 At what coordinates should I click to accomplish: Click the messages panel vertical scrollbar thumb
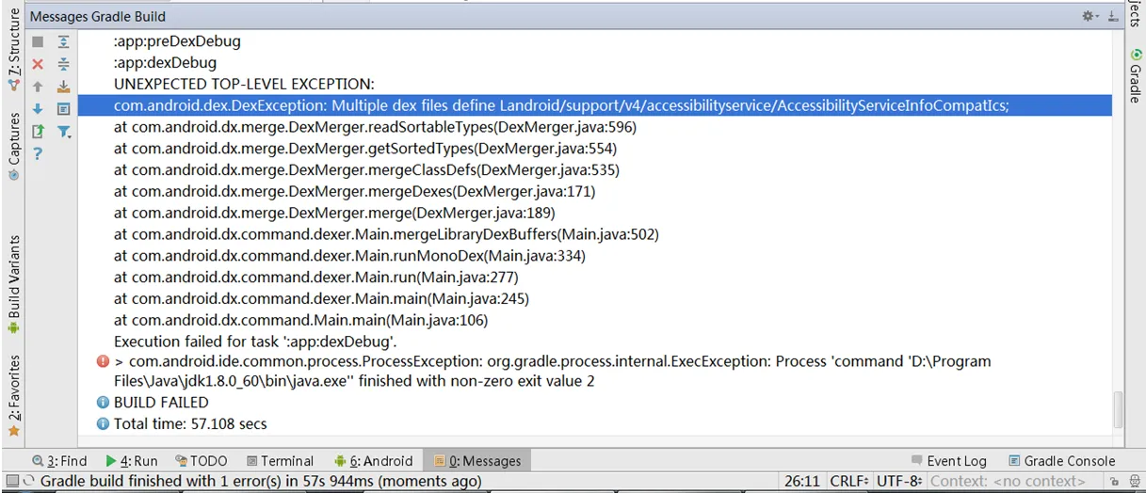[1119, 409]
